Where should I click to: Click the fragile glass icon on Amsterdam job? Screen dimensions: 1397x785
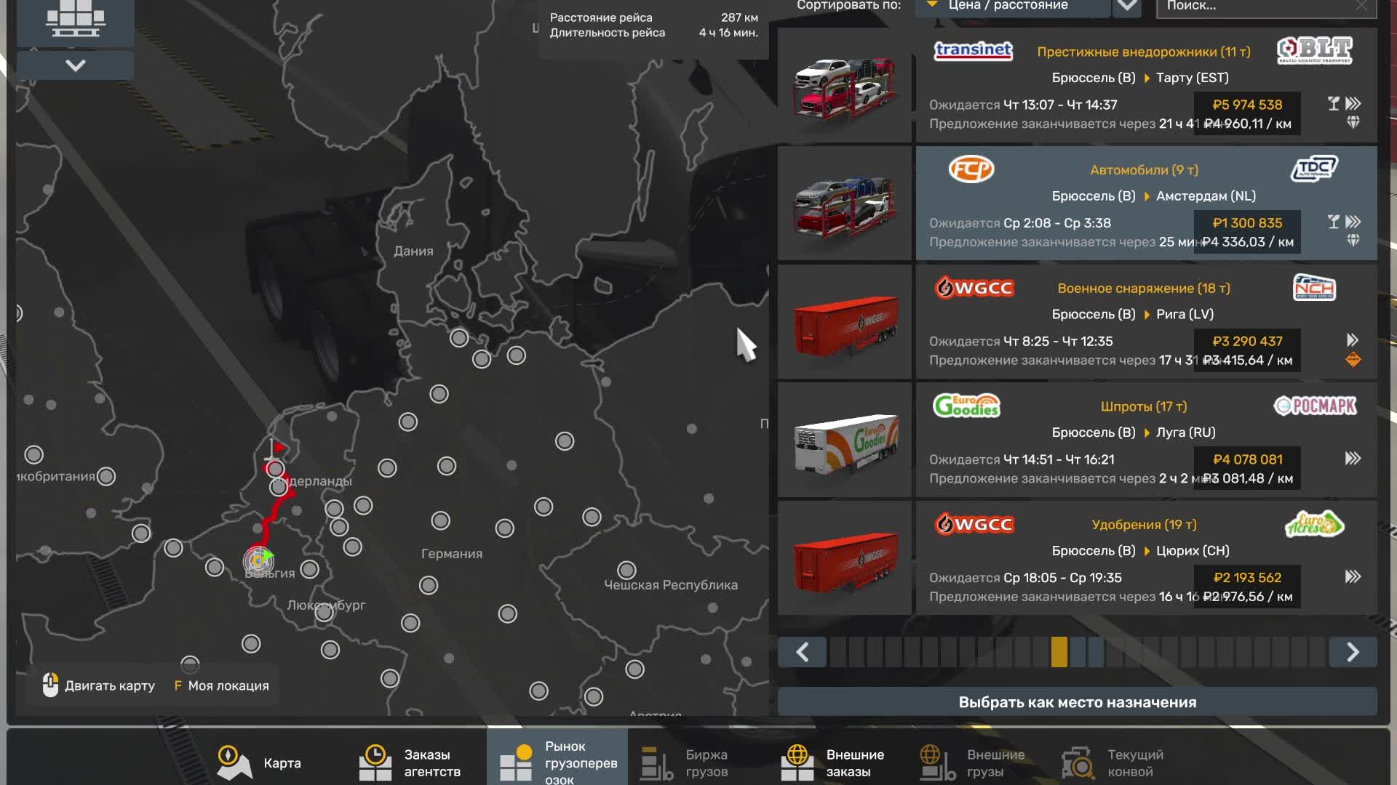point(1333,222)
